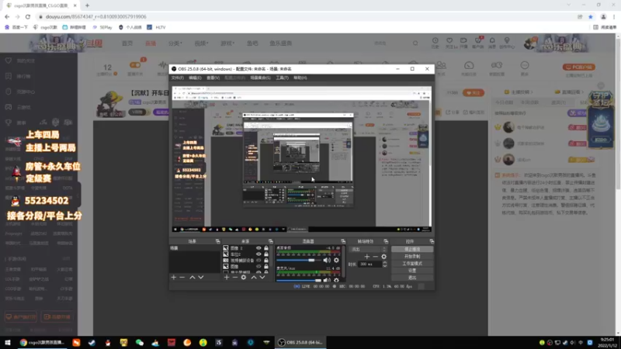This screenshot has width=621, height=349.
Task: Reload the page in Chrome
Action: 28,16
